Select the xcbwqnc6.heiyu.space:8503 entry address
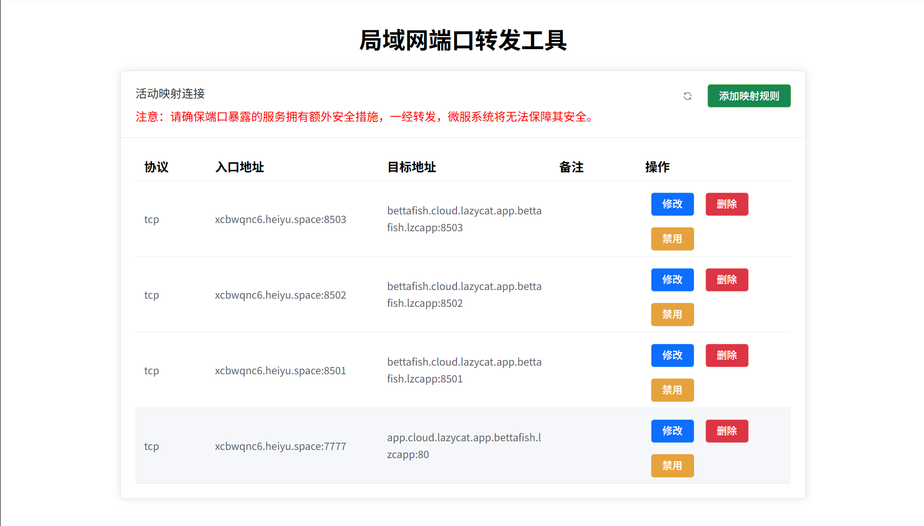The width and height of the screenshot is (924, 526). [281, 219]
